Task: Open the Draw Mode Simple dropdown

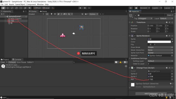Action: [160, 47]
